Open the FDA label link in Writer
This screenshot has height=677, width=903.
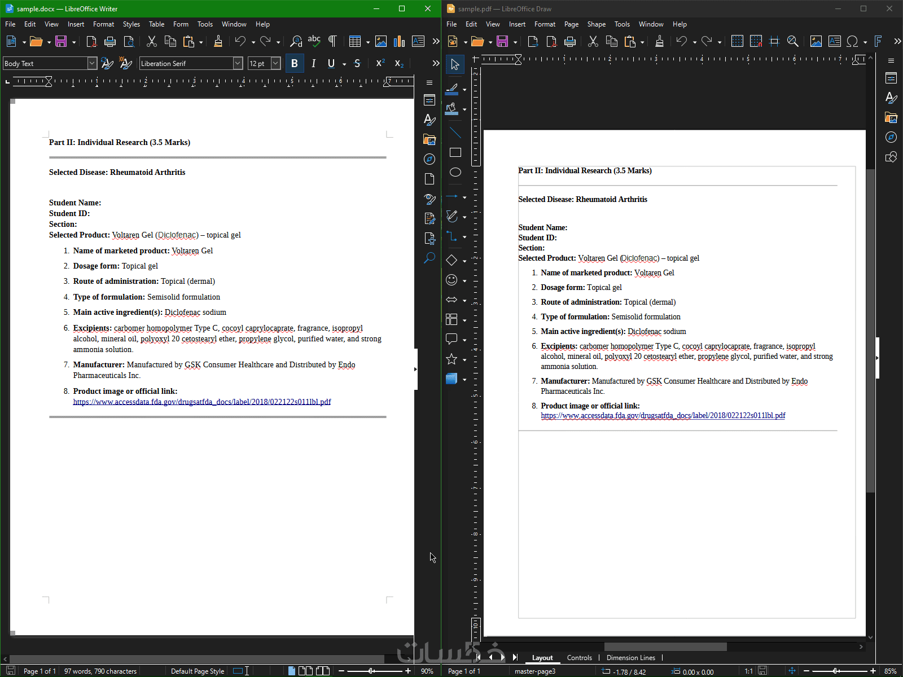point(202,402)
